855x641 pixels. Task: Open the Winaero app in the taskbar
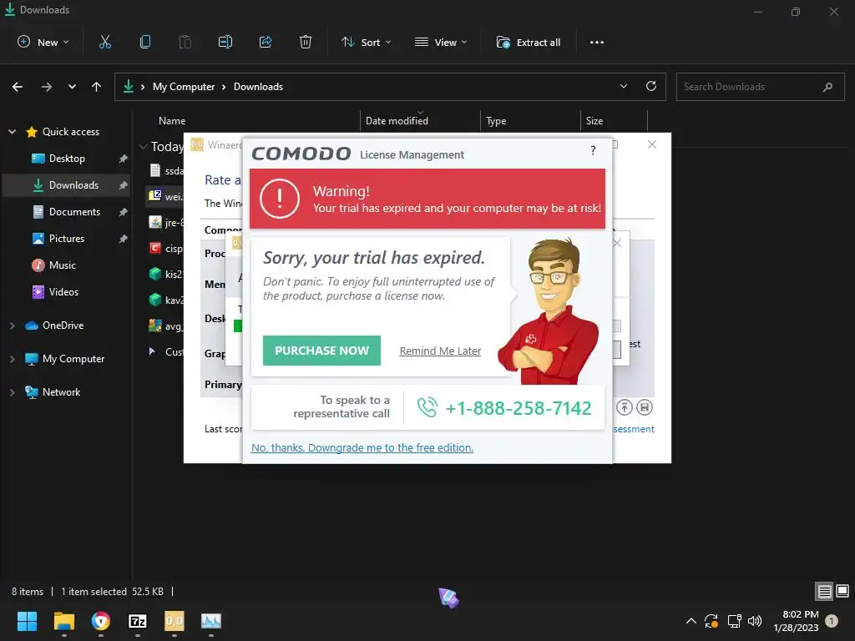point(174,621)
